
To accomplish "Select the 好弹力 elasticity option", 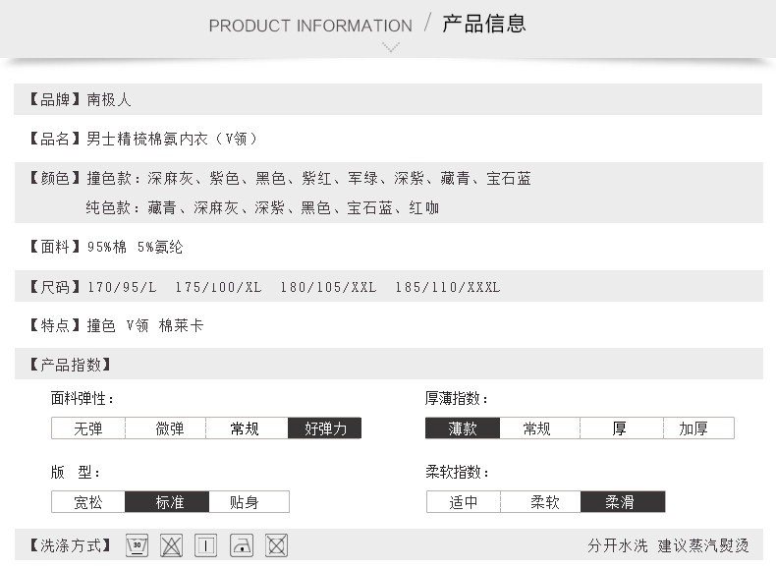I will [x=325, y=428].
